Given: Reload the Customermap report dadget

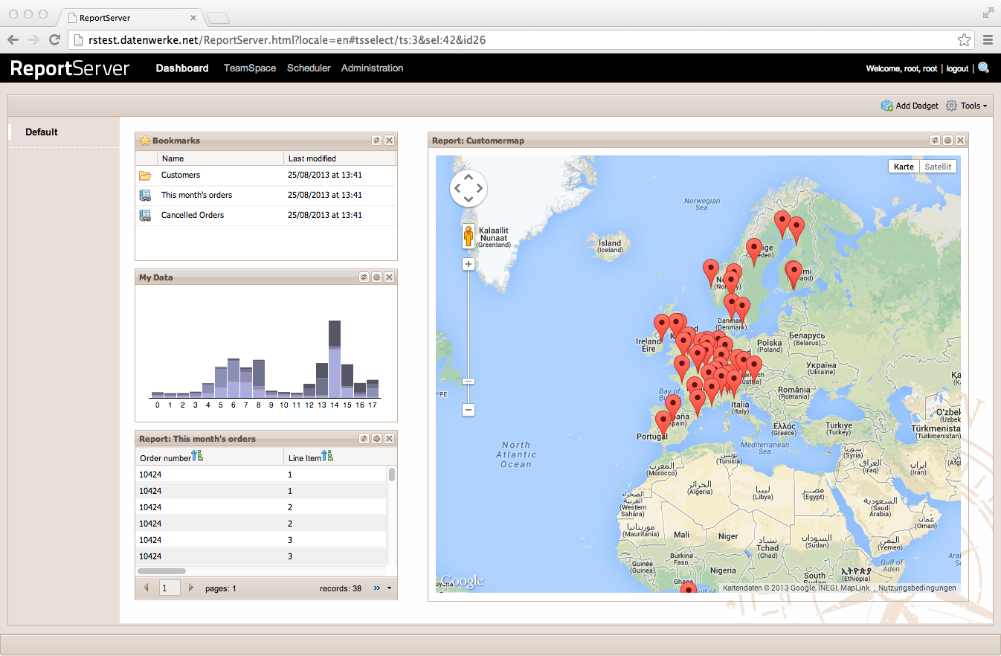Looking at the screenshot, I should pyautogui.click(x=936, y=140).
